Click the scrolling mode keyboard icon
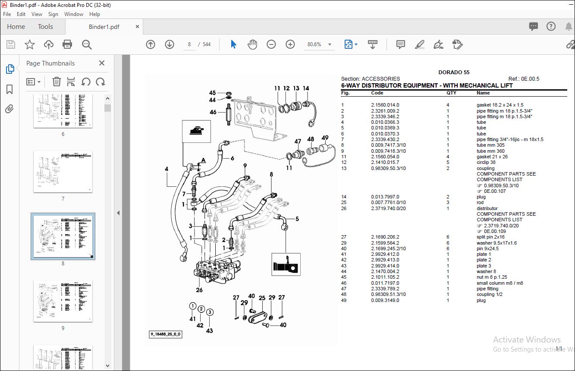575x371 pixels. (x=373, y=44)
